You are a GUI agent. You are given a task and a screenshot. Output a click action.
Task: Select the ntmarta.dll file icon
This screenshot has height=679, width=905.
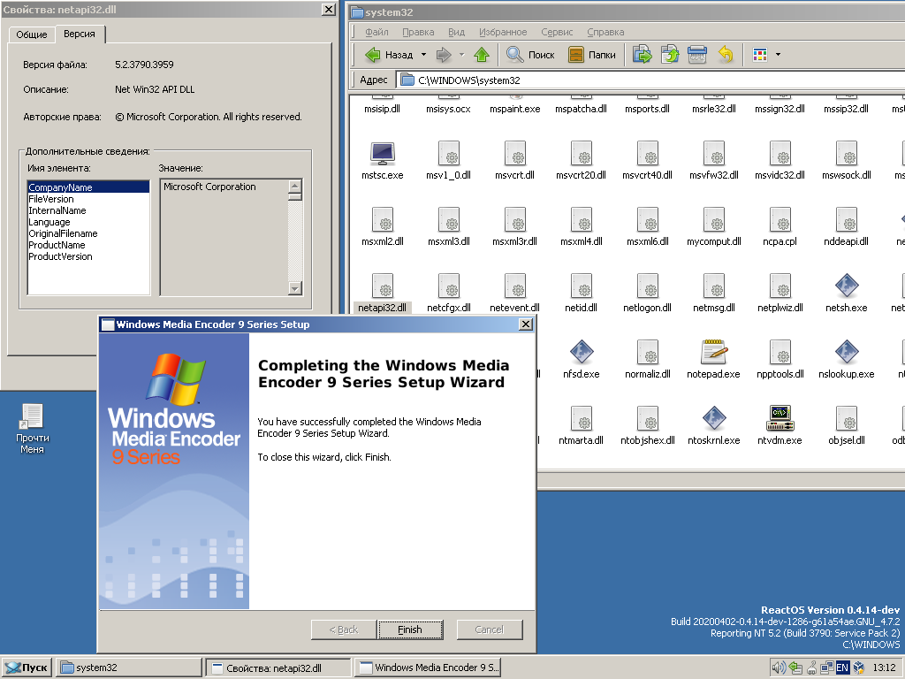(x=582, y=418)
